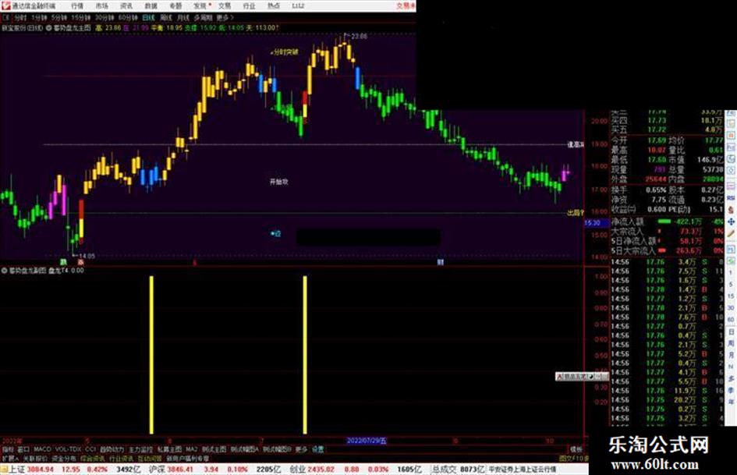Viewport: 737px width, 475px height.
Task: Open the 发现 menu
Action: tap(200, 6)
